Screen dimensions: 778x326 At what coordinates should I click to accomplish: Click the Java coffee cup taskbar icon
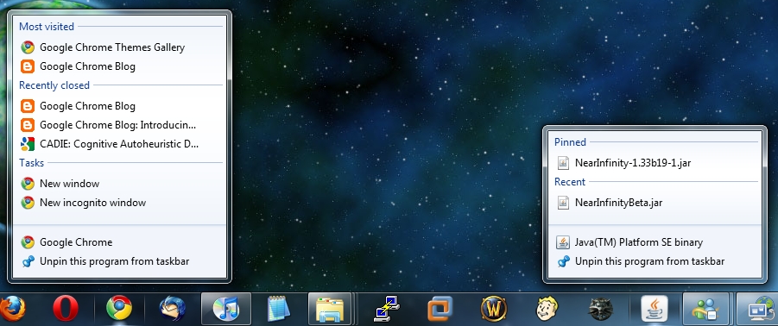pyautogui.click(x=655, y=309)
